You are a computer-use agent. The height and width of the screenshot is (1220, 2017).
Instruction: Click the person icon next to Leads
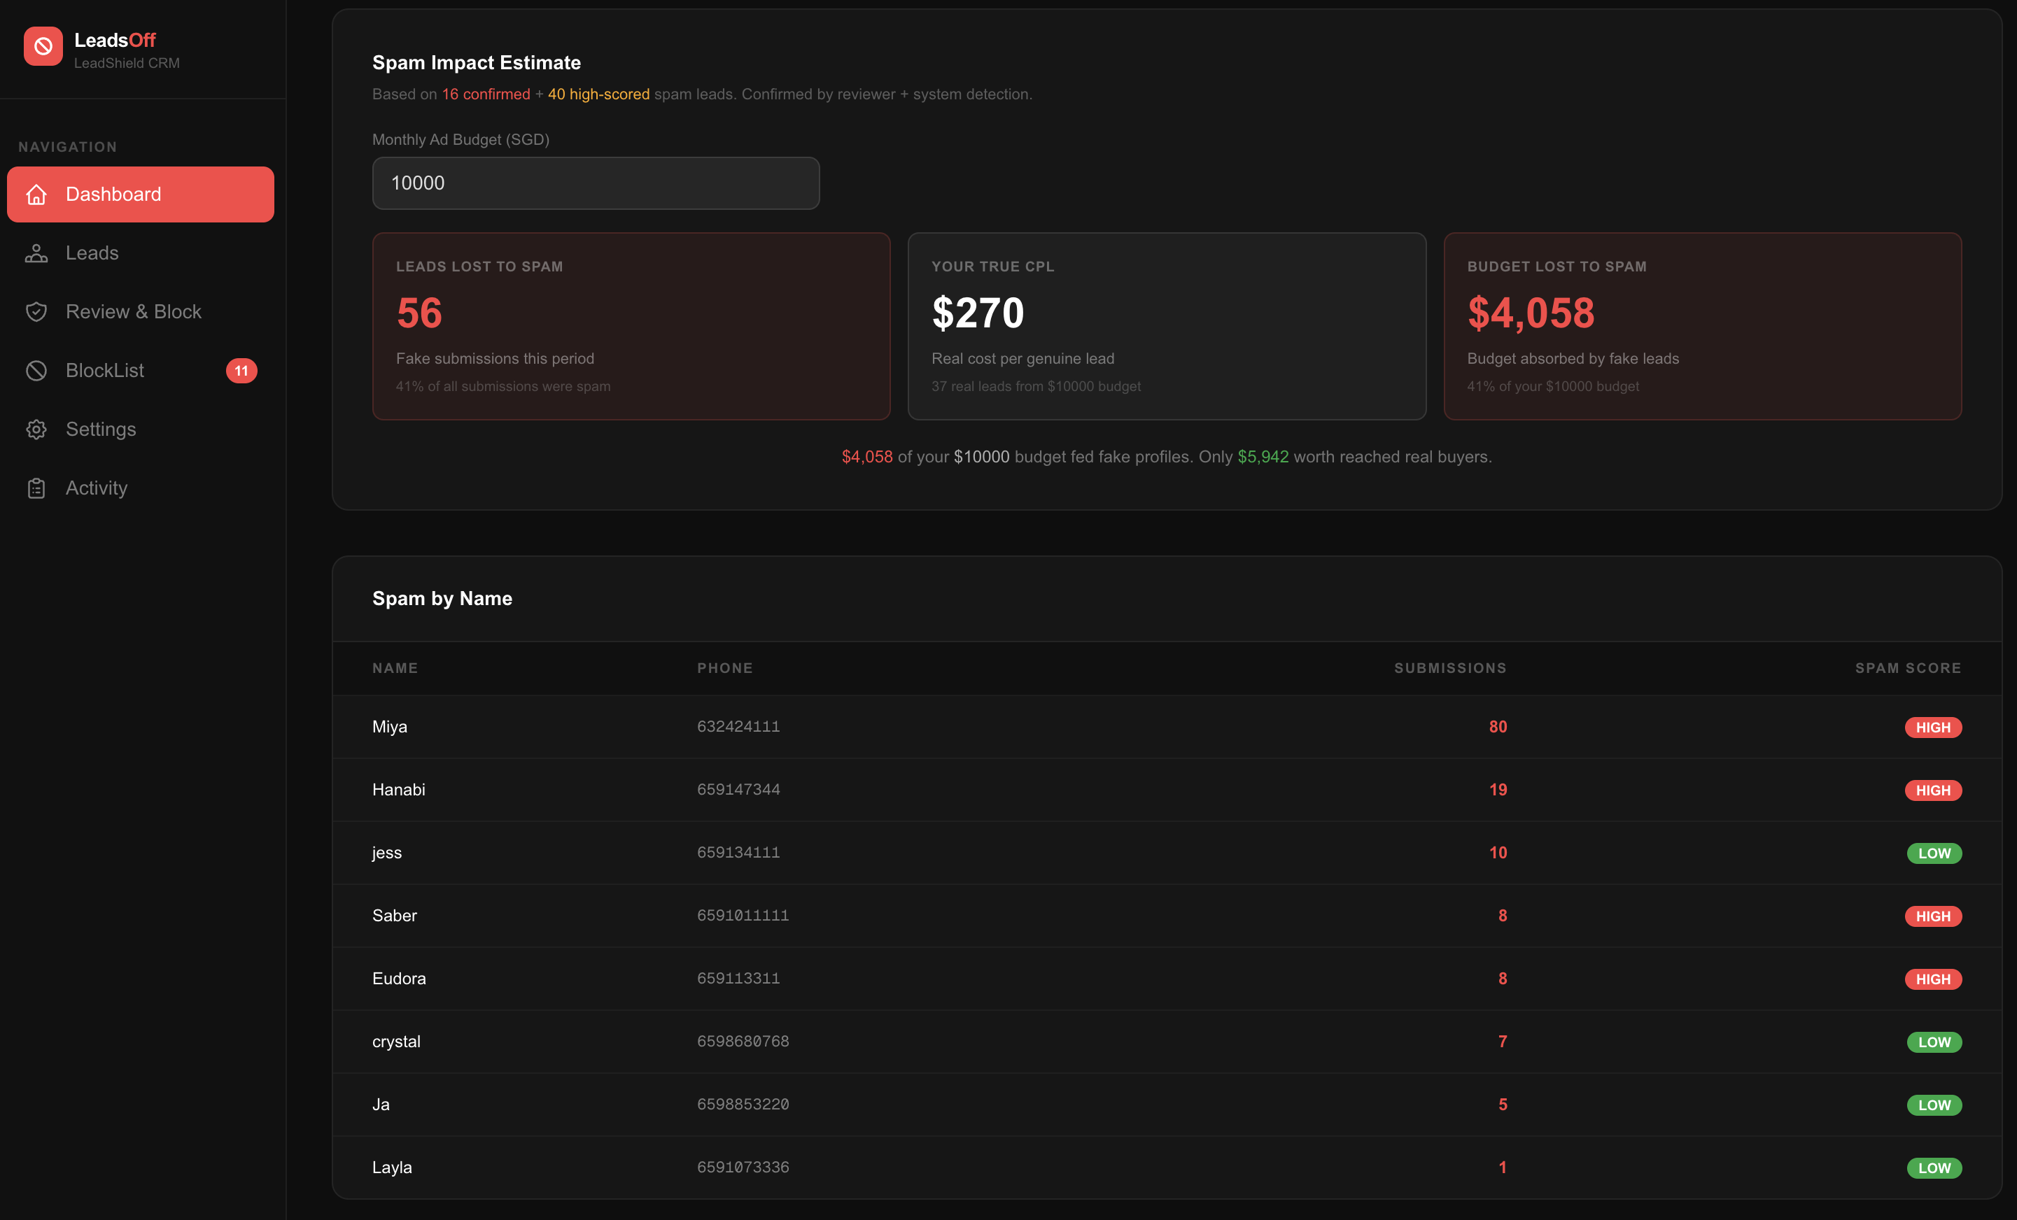coord(37,254)
